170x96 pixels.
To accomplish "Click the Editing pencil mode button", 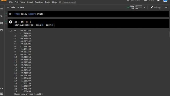I will pos(155,7).
